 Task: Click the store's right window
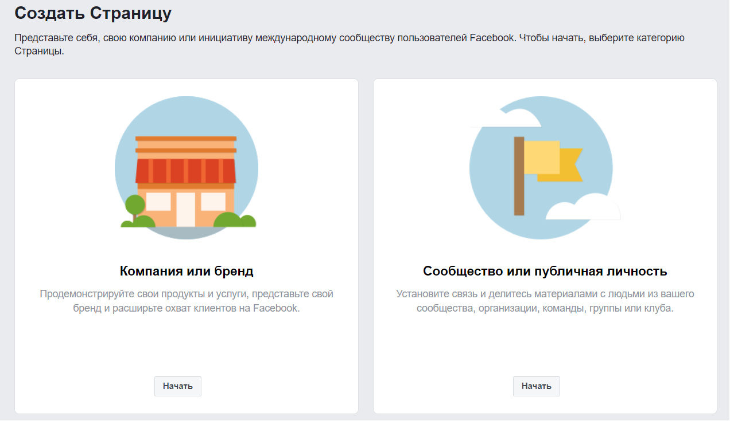click(213, 202)
